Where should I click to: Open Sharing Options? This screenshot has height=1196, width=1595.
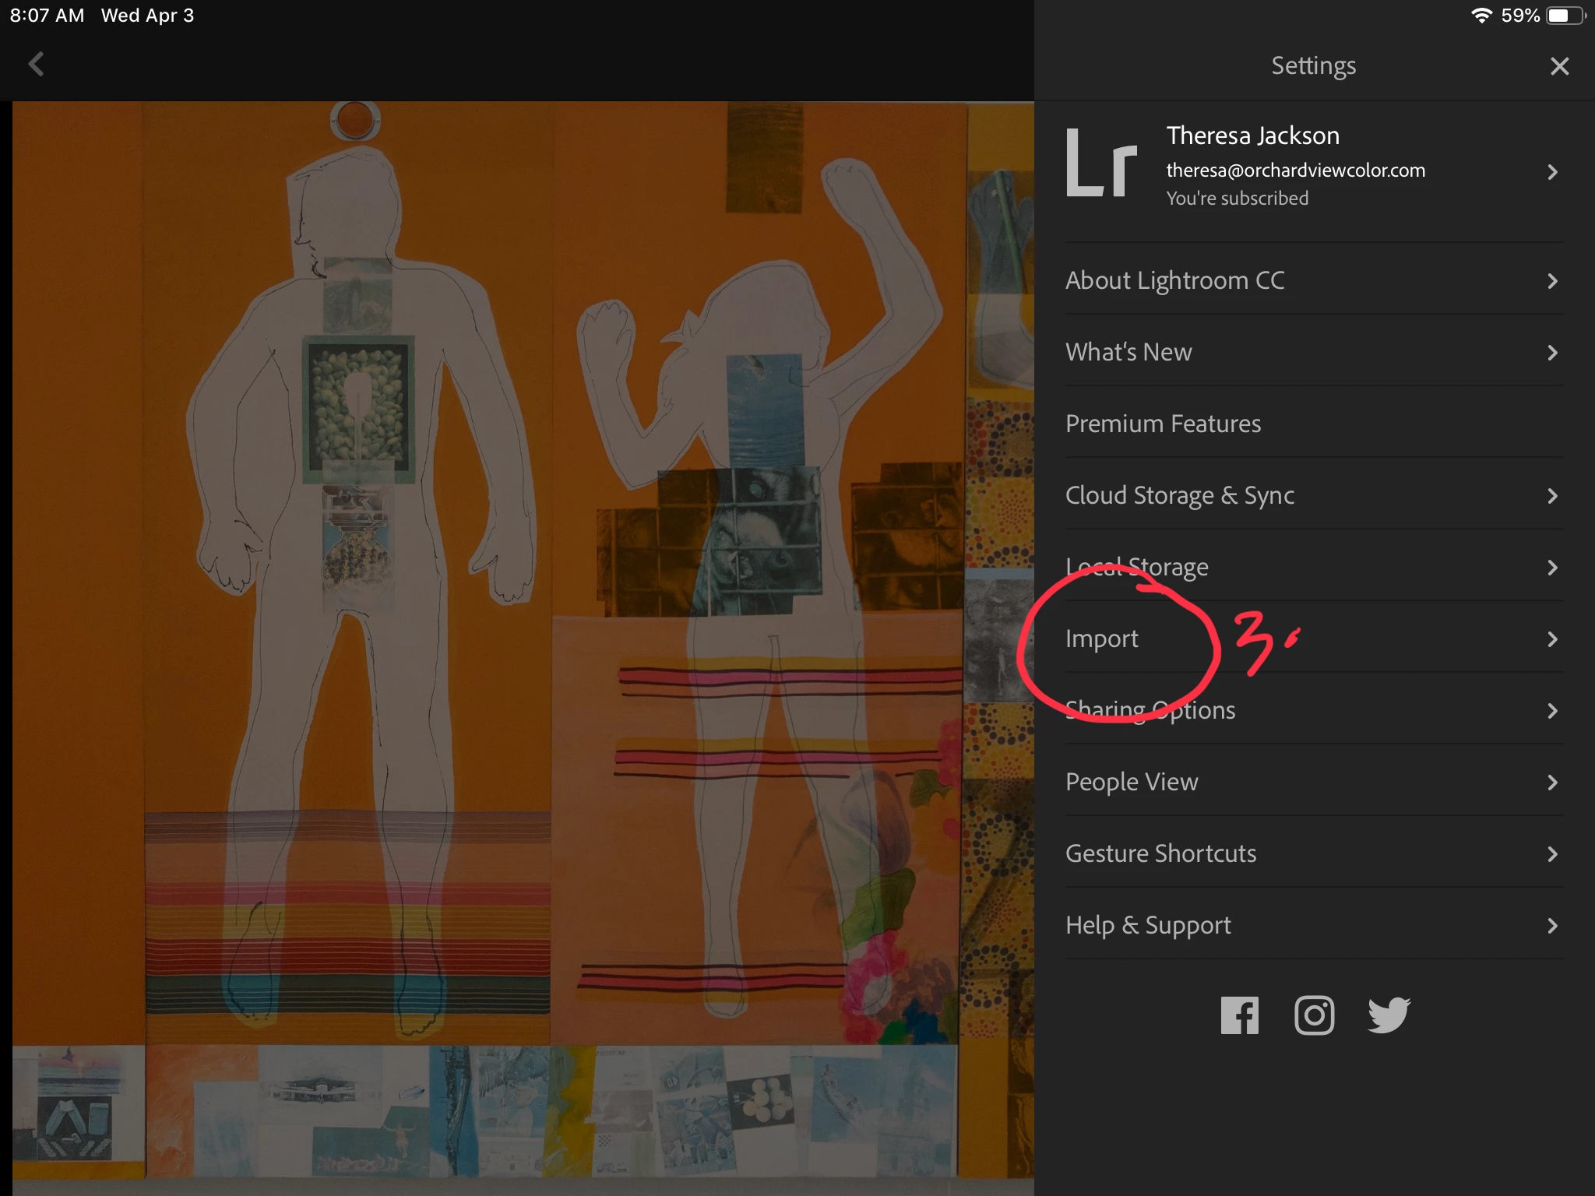coord(1151,710)
